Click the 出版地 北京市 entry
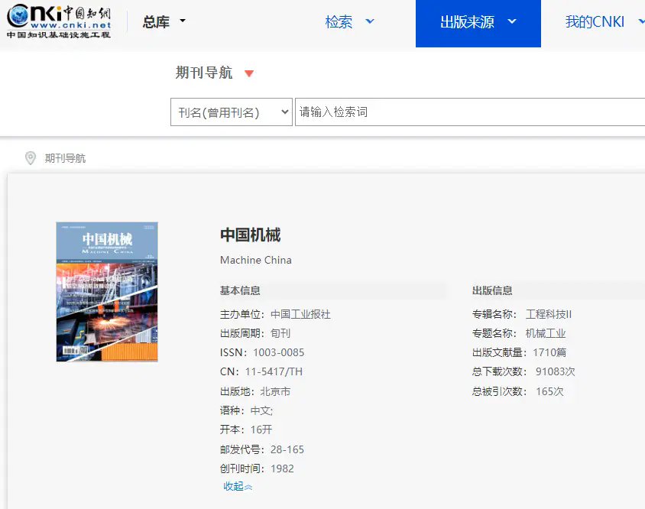 255,391
